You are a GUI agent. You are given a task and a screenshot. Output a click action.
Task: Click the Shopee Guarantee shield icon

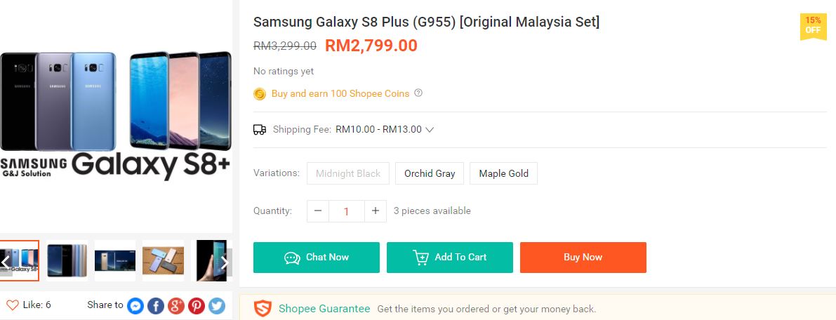263,308
